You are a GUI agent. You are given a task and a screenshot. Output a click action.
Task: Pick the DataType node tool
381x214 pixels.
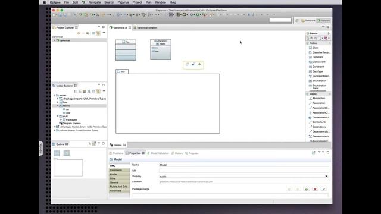click(x=316, y=71)
